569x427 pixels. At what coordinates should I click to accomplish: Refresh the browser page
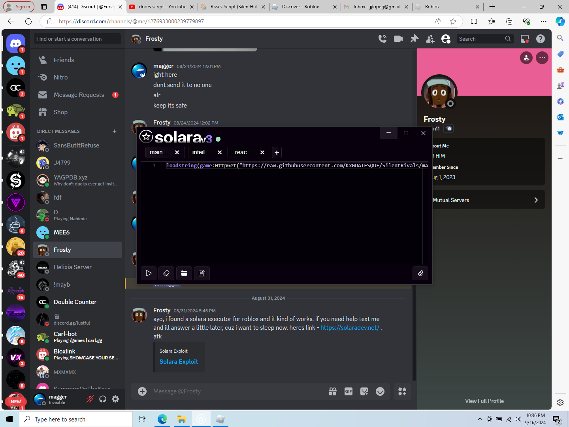pos(28,21)
